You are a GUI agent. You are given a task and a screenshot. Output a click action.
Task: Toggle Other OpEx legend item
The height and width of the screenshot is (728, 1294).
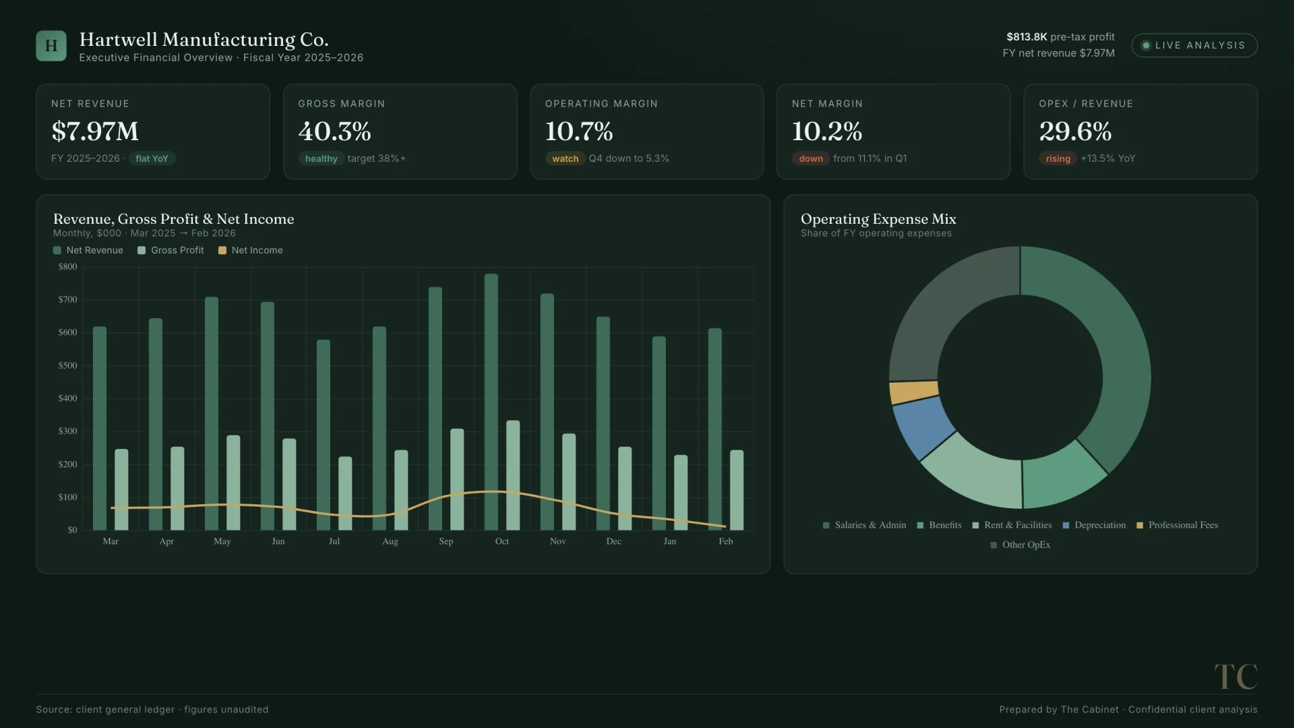point(1020,545)
